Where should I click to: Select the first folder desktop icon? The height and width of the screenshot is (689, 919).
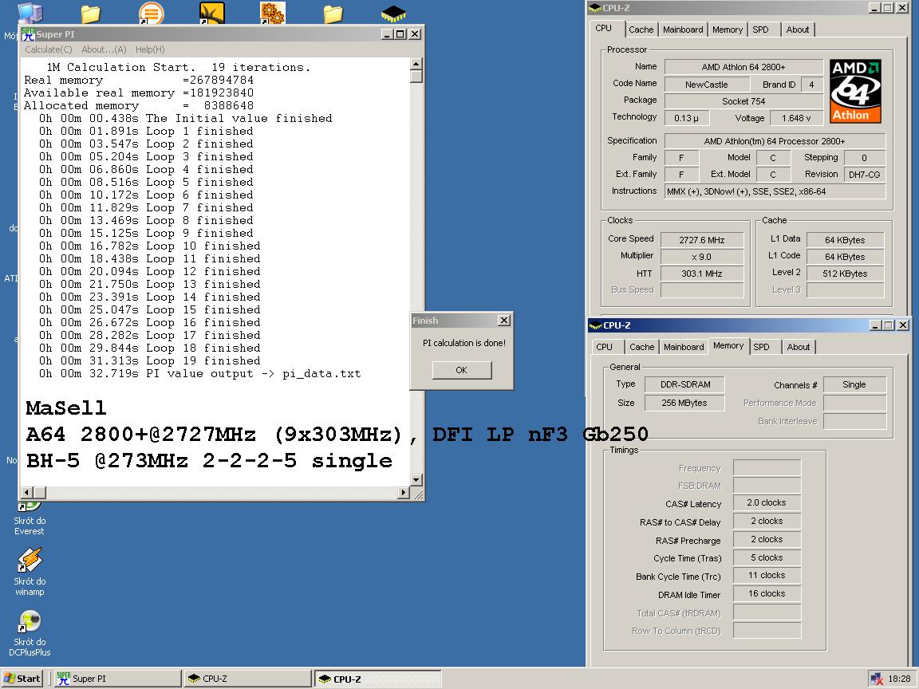pyautogui.click(x=90, y=14)
